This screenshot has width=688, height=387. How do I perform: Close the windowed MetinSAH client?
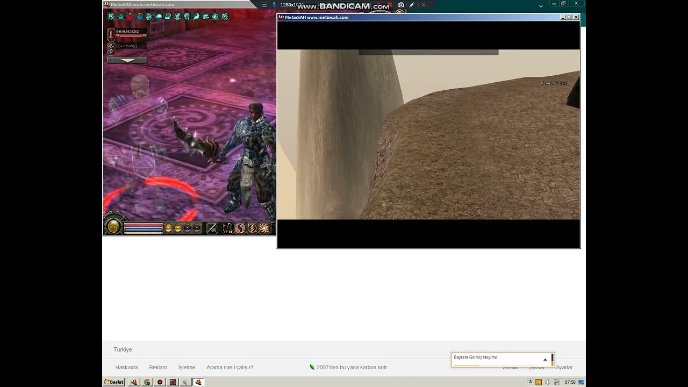576,17
